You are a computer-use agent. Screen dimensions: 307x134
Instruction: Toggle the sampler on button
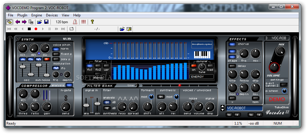194,66
